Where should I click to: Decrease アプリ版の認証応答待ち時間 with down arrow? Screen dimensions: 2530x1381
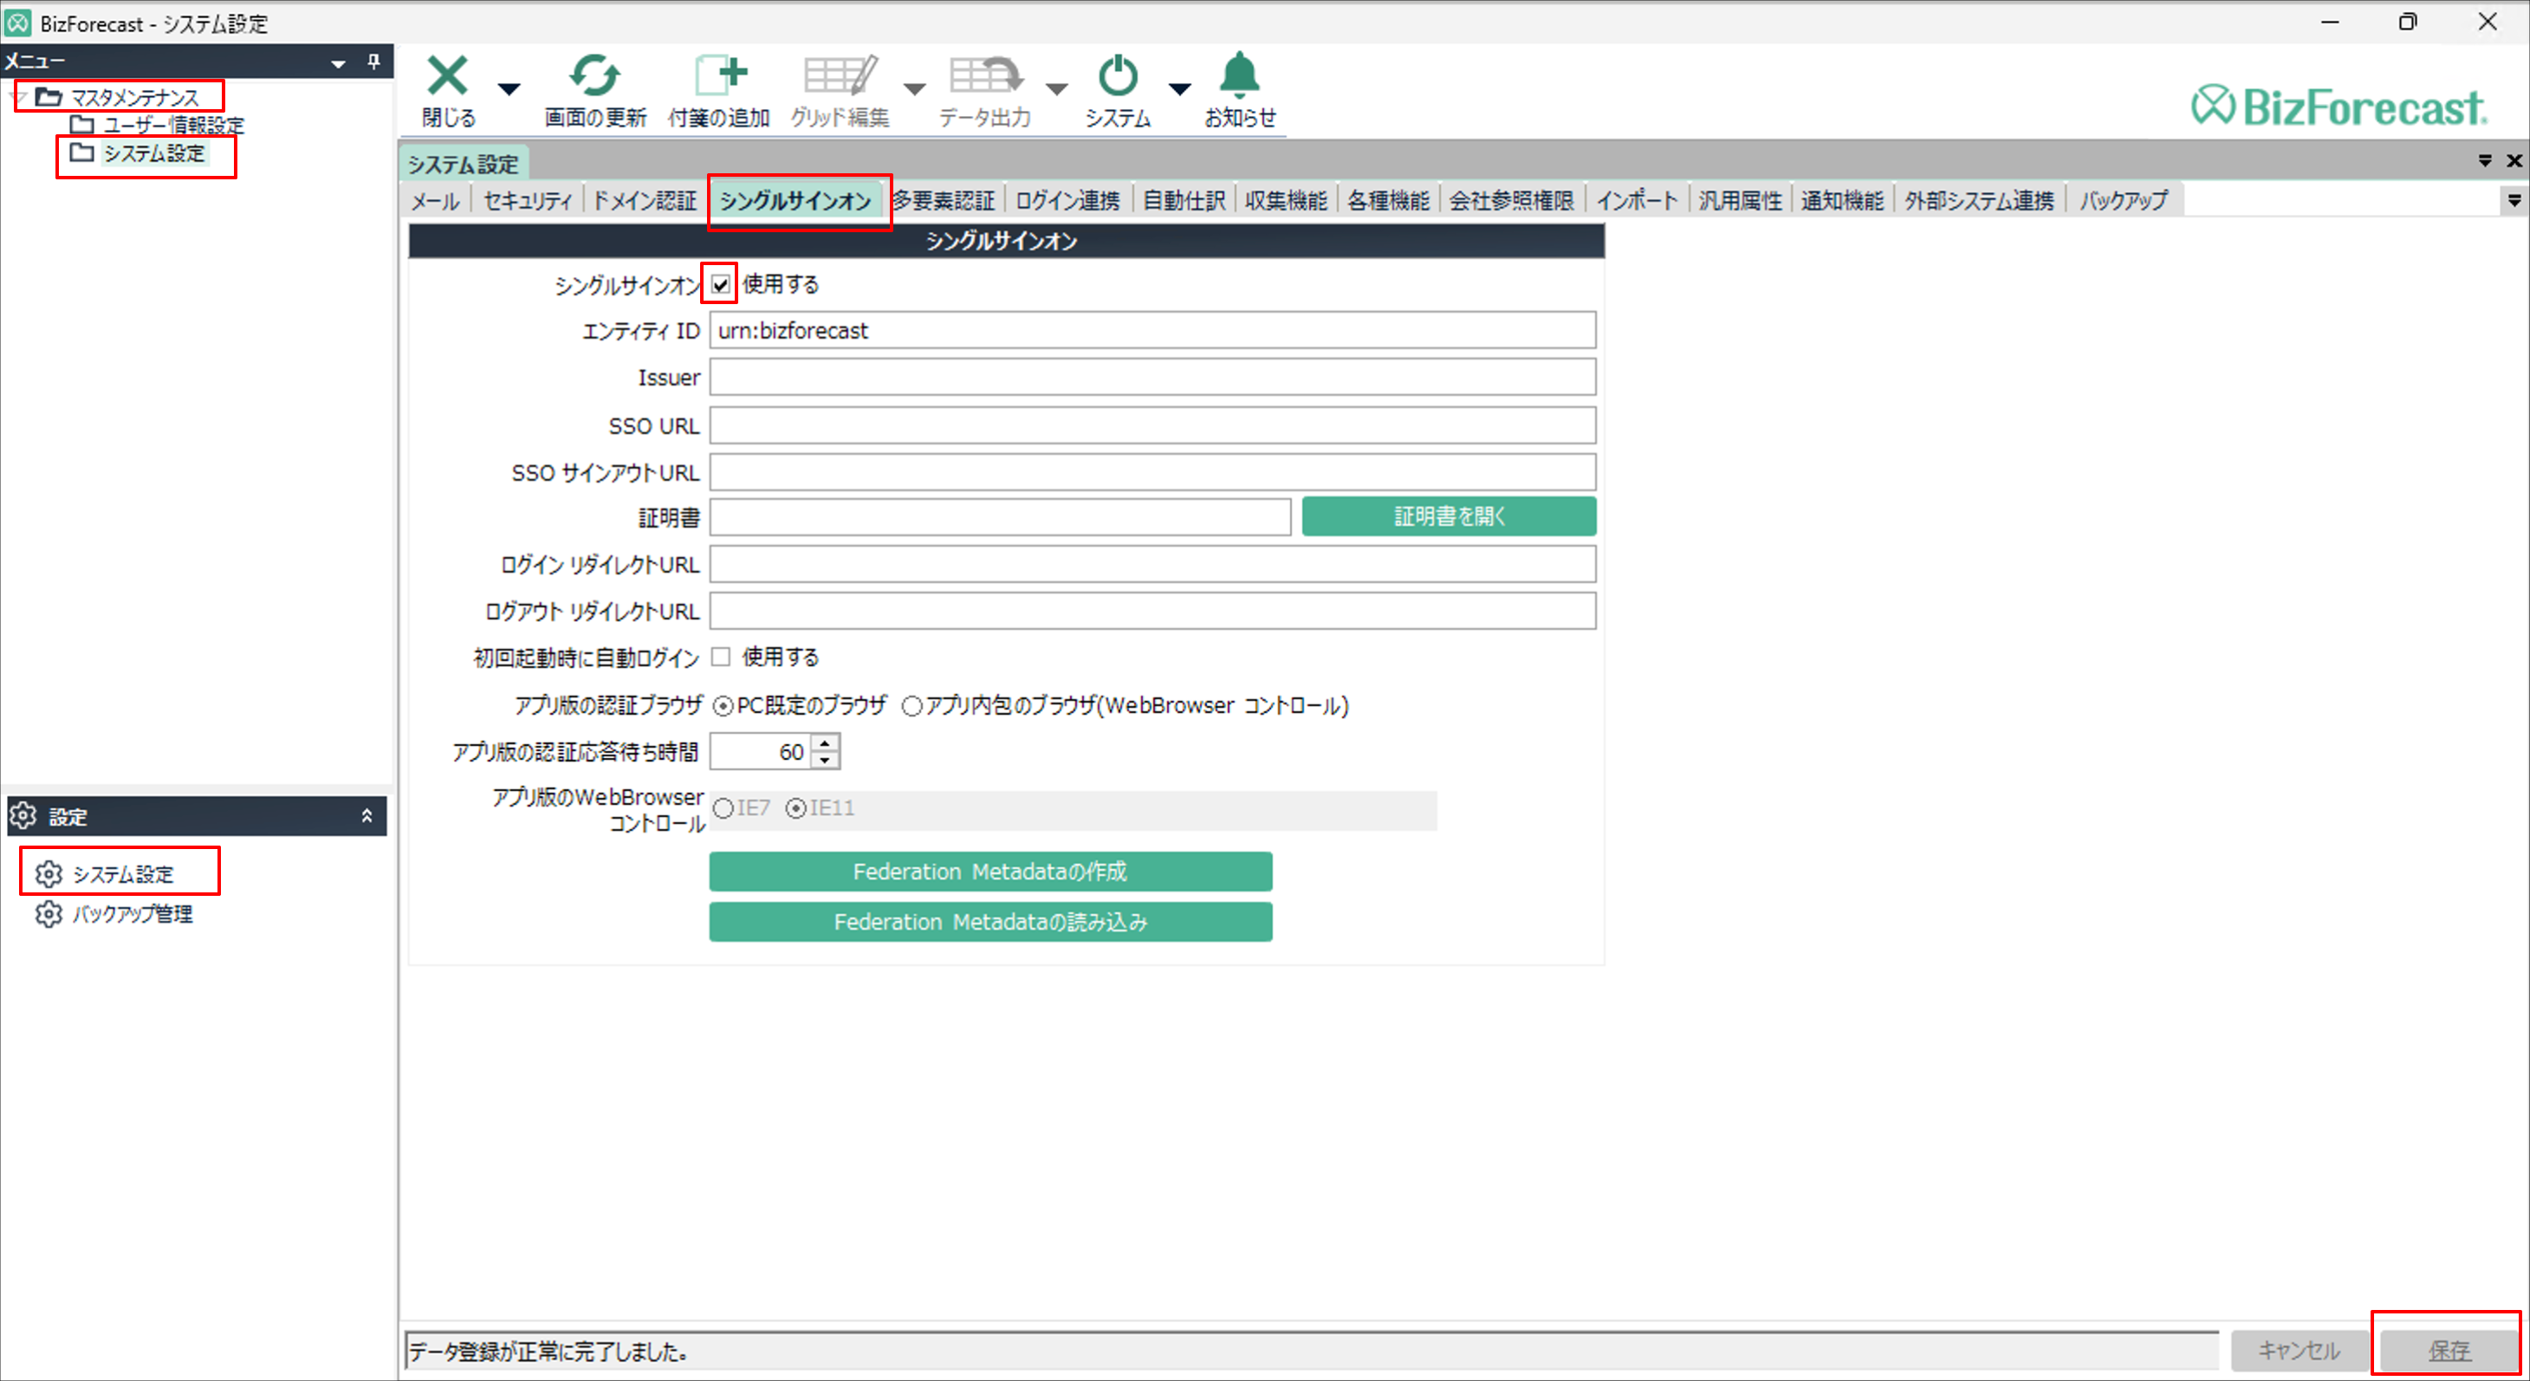(x=825, y=760)
